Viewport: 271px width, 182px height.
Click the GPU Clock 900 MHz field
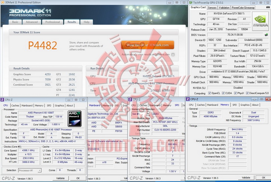pyautogui.click(x=214, y=77)
